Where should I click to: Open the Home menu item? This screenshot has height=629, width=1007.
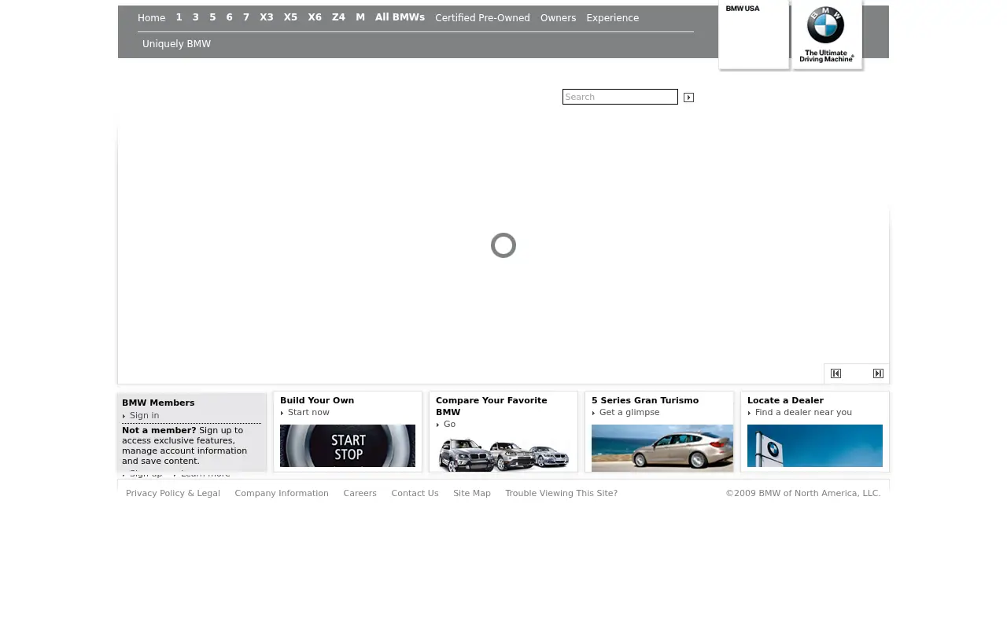pyautogui.click(x=151, y=18)
